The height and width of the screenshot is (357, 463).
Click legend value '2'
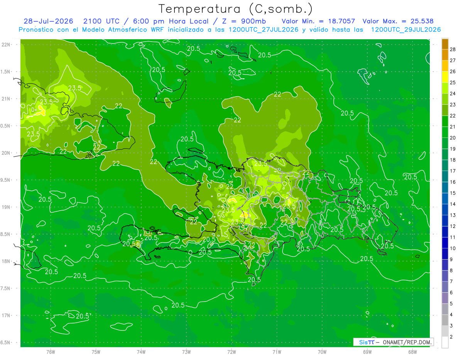451,337
